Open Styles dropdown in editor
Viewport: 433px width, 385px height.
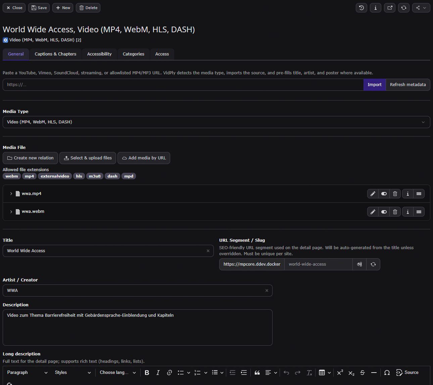coord(73,373)
